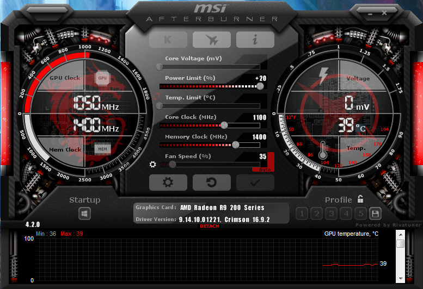This screenshot has width=423, height=289.
Task: Click the 39 °C temperature readout
Action: click(x=352, y=125)
